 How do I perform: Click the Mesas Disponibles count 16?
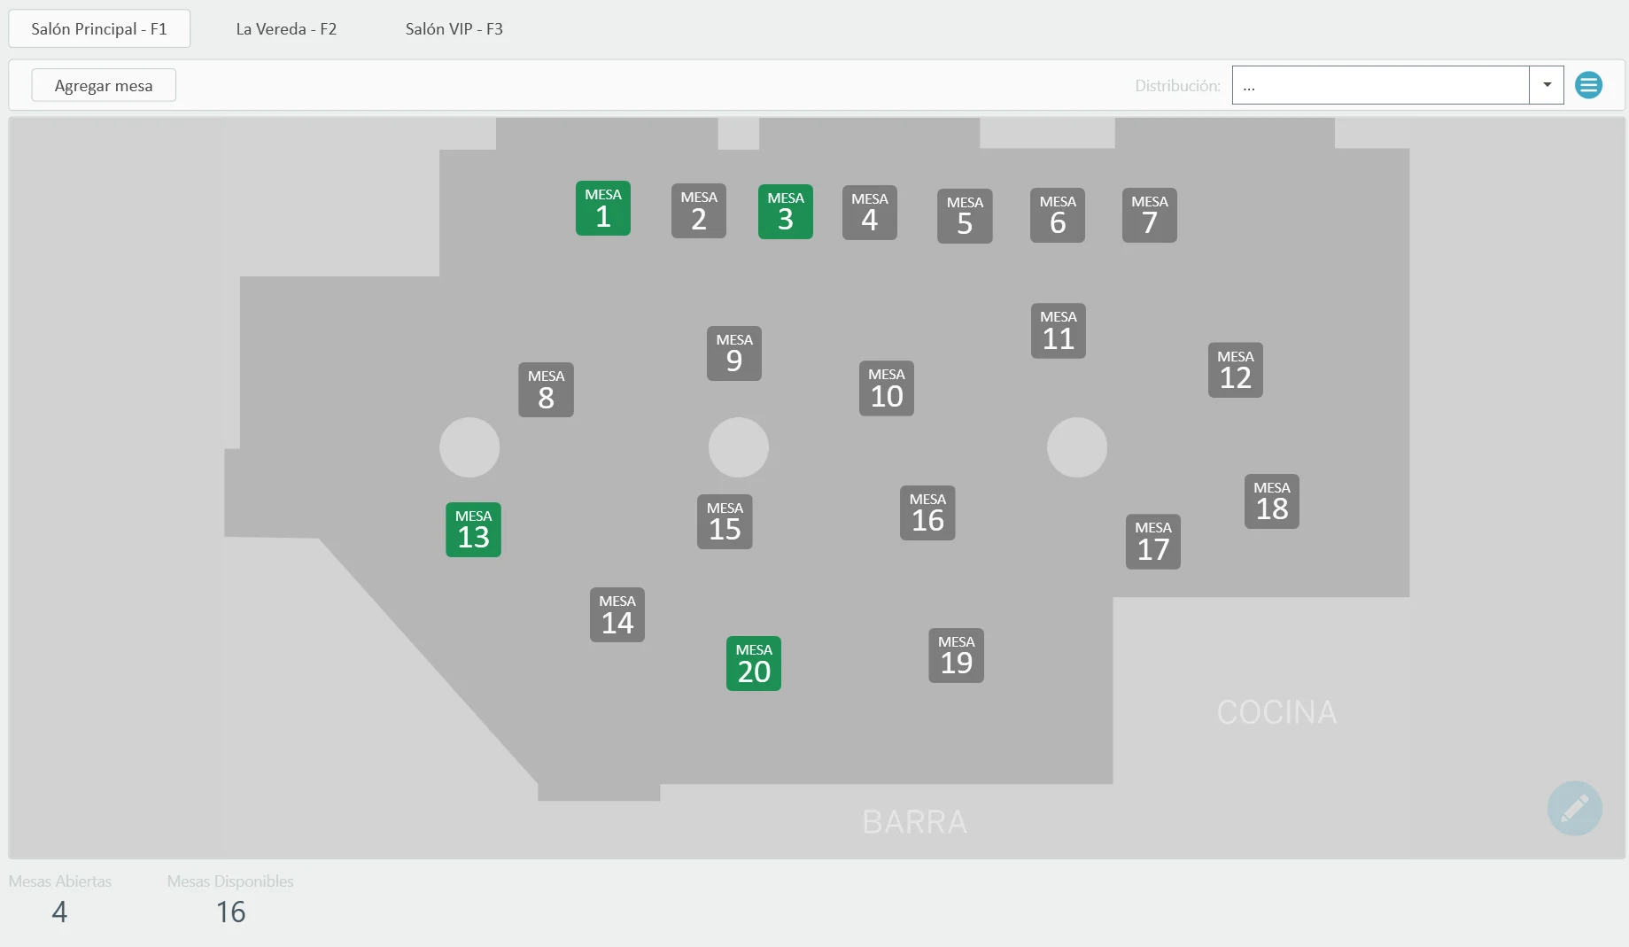click(231, 912)
